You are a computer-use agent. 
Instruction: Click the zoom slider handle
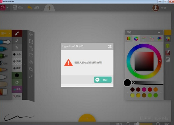coord(138,124)
